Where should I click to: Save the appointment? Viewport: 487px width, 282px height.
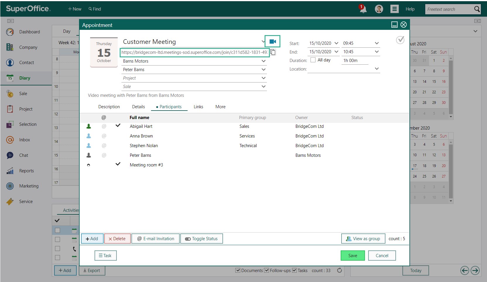(353, 256)
